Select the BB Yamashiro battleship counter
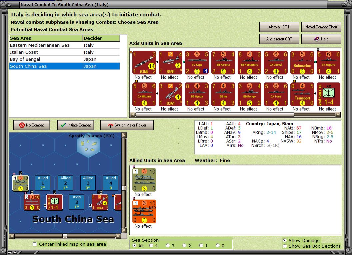Image resolution: width=352 pixels, height=255 pixels. (x=249, y=62)
